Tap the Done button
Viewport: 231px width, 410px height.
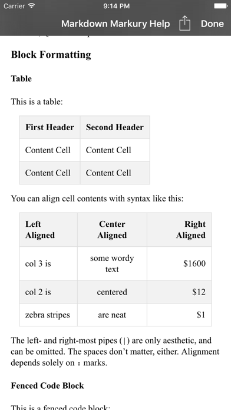[x=212, y=24]
